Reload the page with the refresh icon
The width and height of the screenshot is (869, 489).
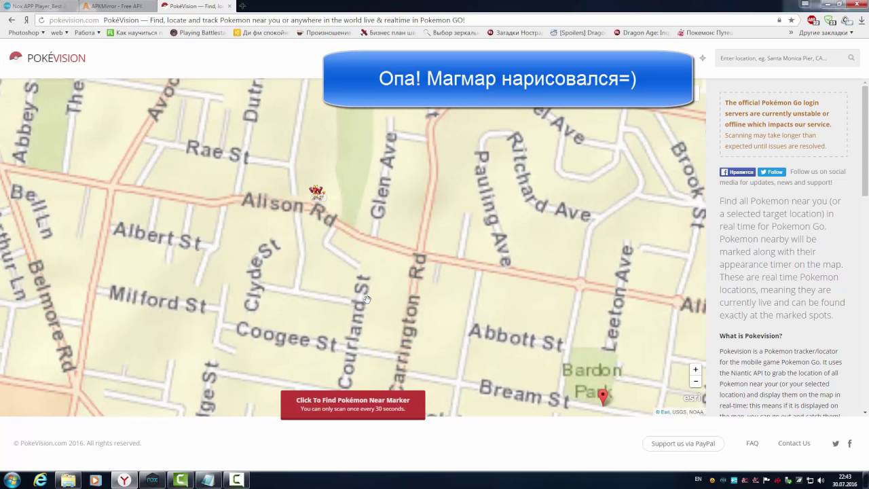point(41,20)
